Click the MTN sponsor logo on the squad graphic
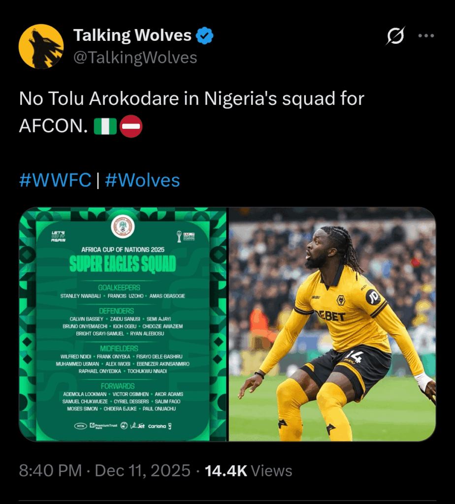Image resolution: width=455 pixels, height=504 pixels. pos(80,426)
